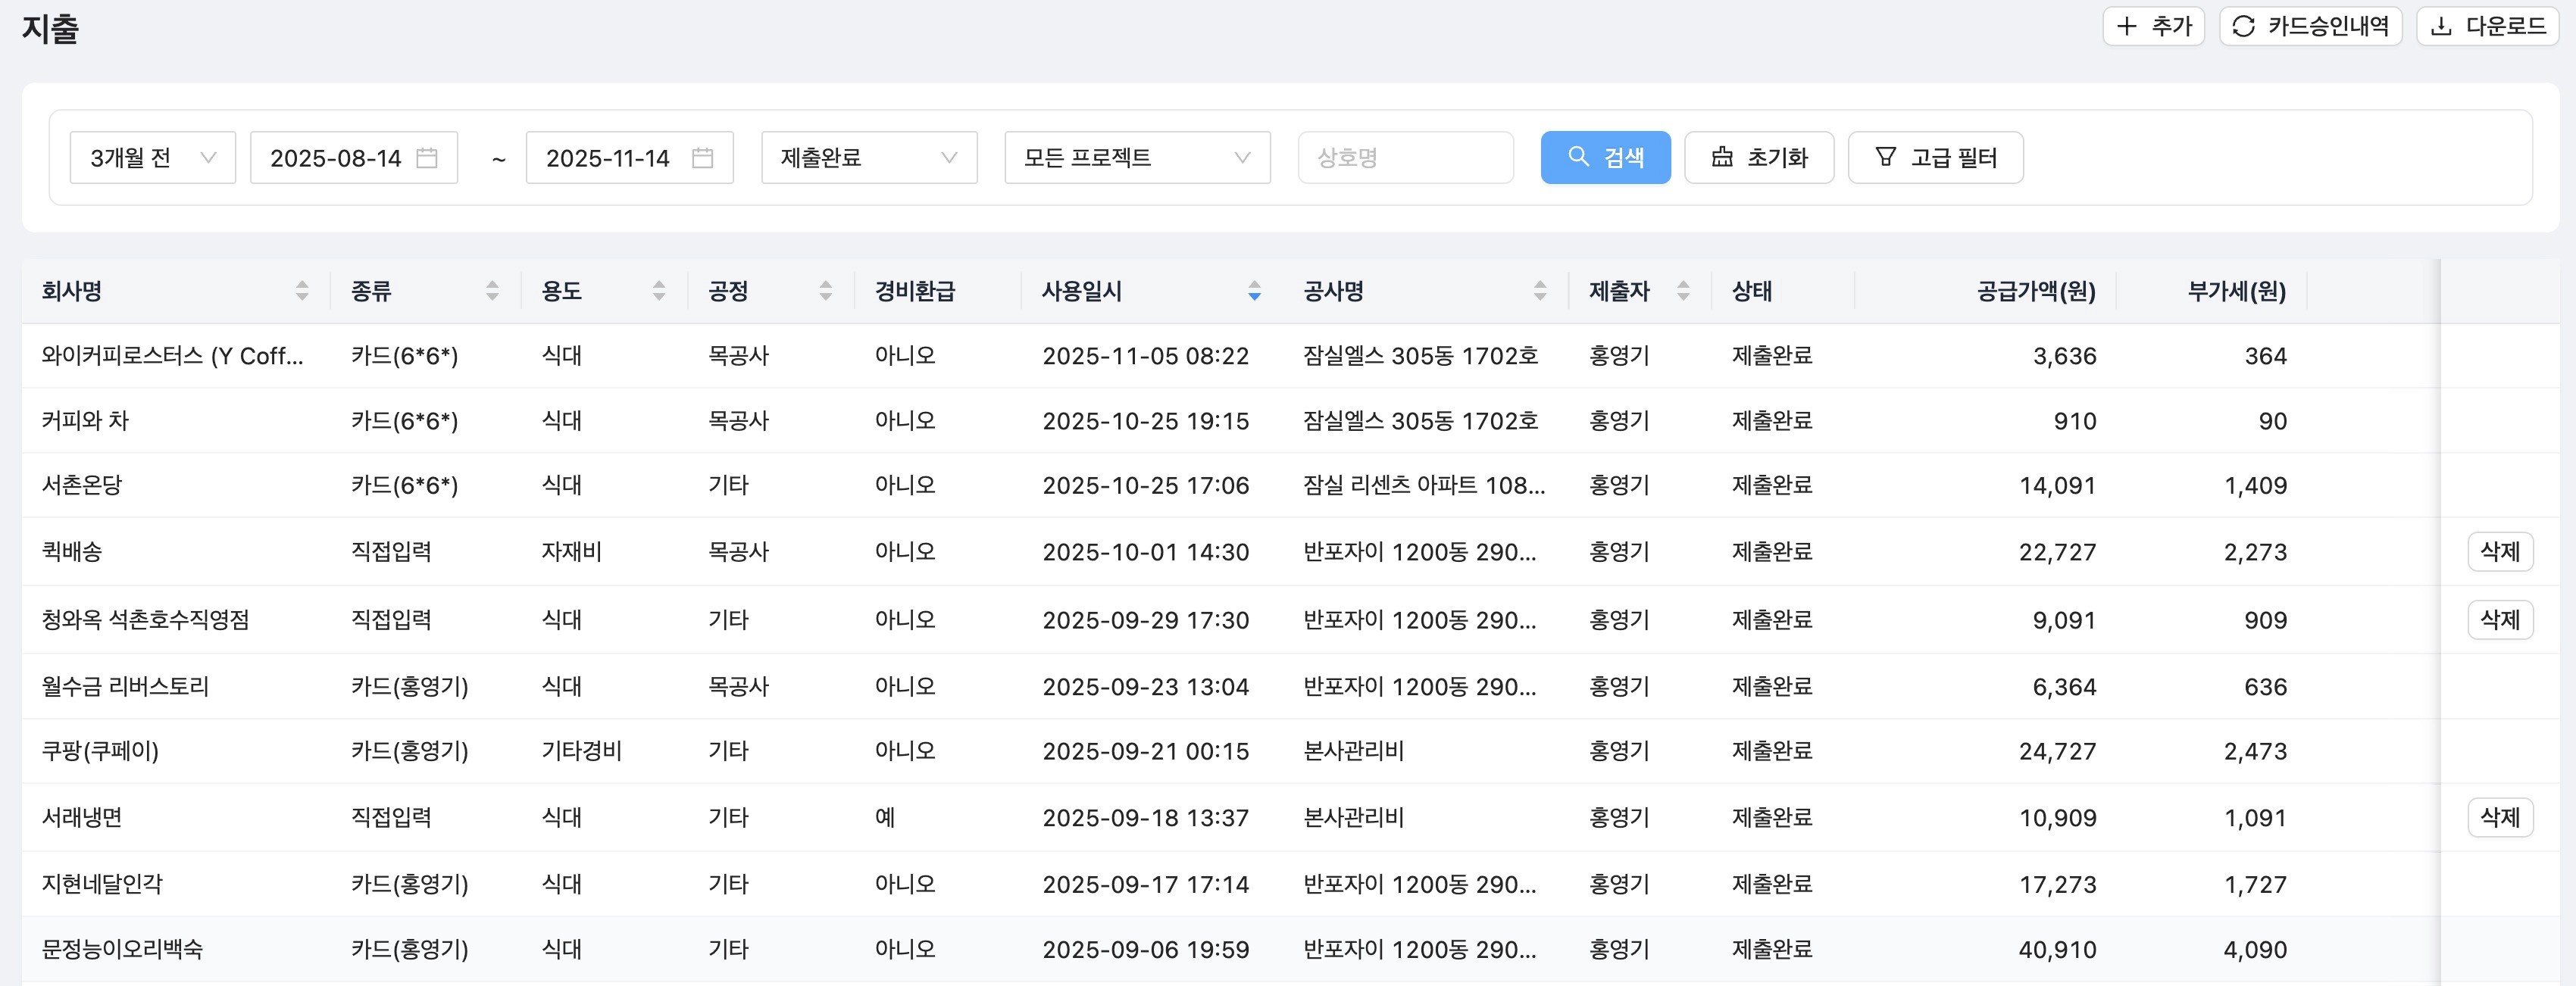Sort by 종류 column sort arrows
Image resolution: width=2576 pixels, height=986 pixels.
tap(492, 291)
